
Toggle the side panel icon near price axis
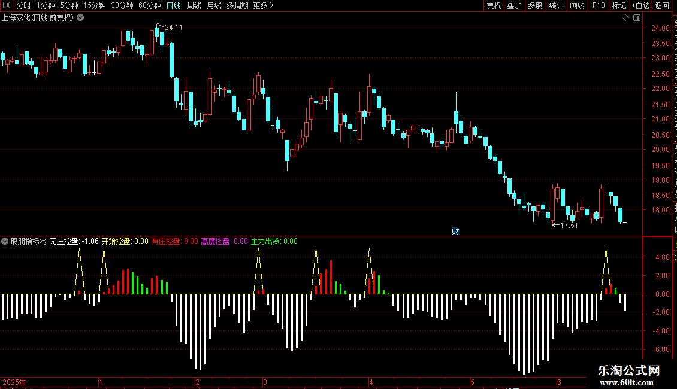point(637,18)
